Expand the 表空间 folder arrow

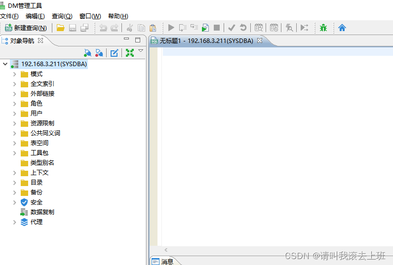14,143
